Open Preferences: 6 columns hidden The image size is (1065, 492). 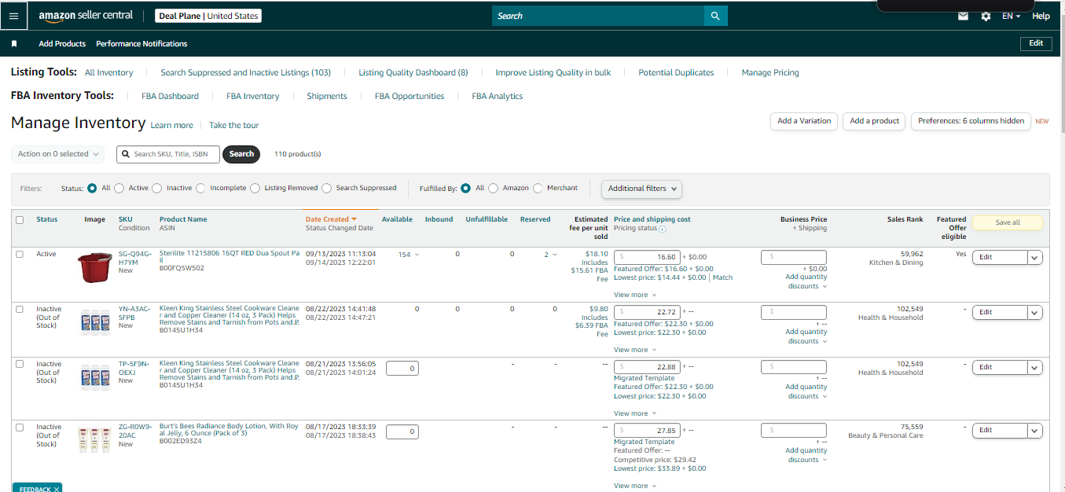pyautogui.click(x=971, y=121)
